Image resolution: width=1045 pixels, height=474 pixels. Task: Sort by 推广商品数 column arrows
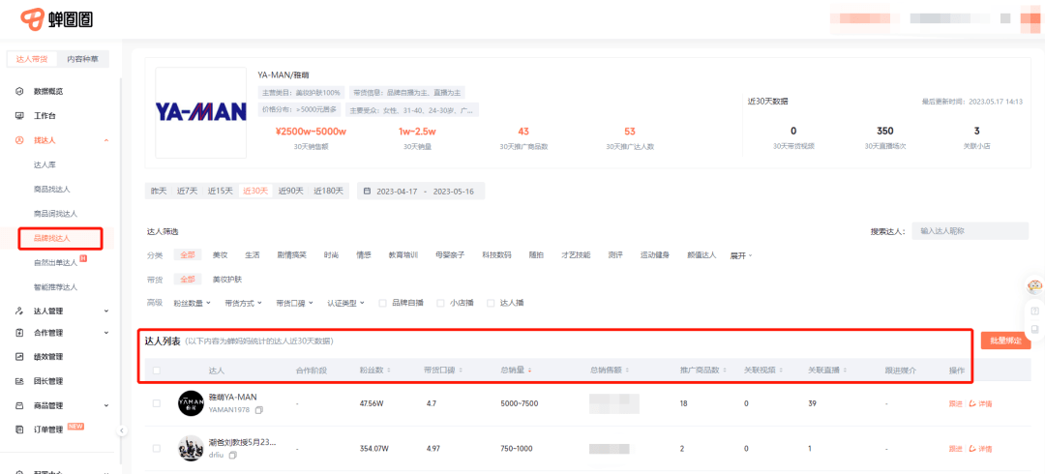click(723, 370)
